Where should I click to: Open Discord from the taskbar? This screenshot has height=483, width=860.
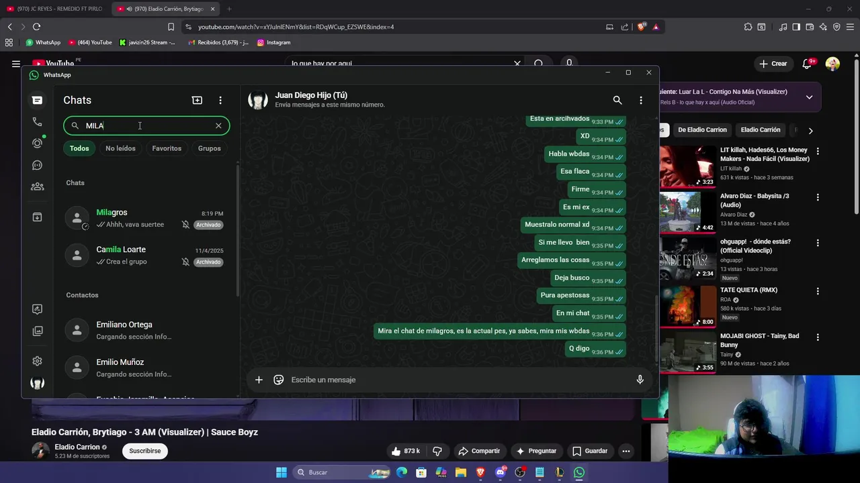click(x=500, y=472)
